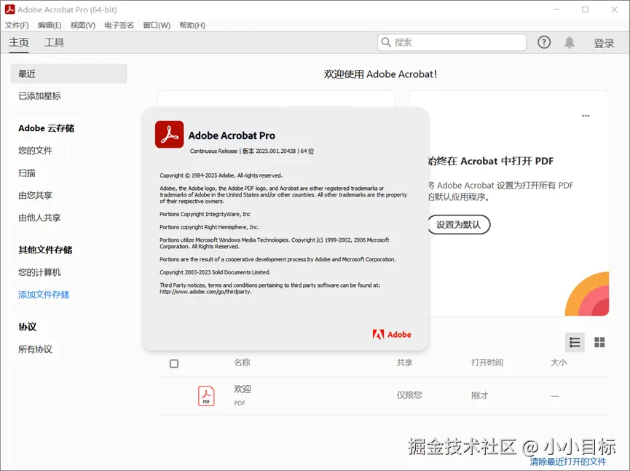This screenshot has height=471, width=630.
Task: Open the 编辑(E) menu
Action: pos(50,25)
